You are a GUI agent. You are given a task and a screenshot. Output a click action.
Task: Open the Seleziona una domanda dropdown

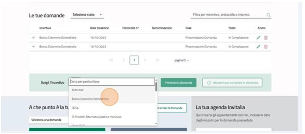tap(49, 120)
